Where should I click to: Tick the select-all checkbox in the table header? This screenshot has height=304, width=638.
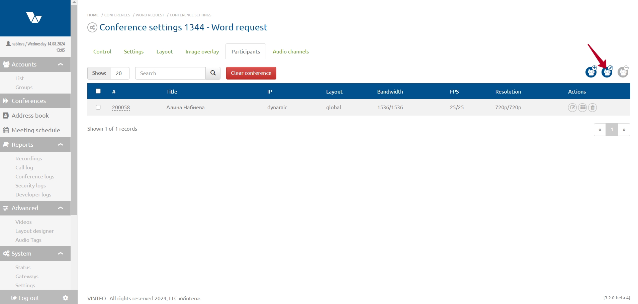98,91
